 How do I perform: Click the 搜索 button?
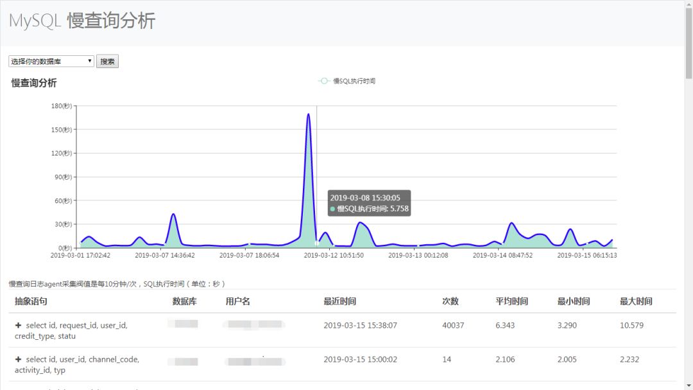107,62
